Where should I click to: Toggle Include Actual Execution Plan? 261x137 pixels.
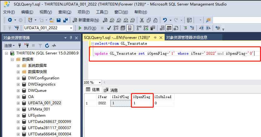click(x=139, y=28)
